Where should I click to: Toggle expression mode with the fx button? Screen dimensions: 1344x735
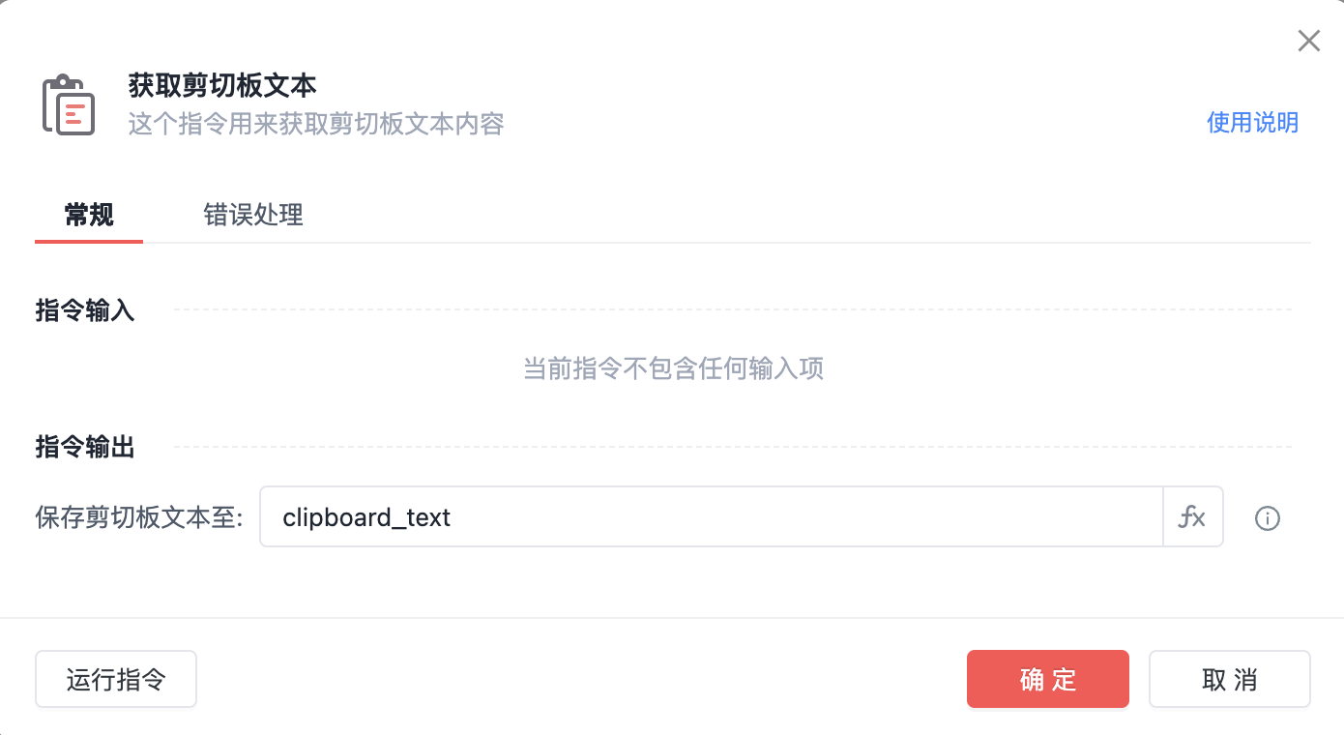point(1192,516)
